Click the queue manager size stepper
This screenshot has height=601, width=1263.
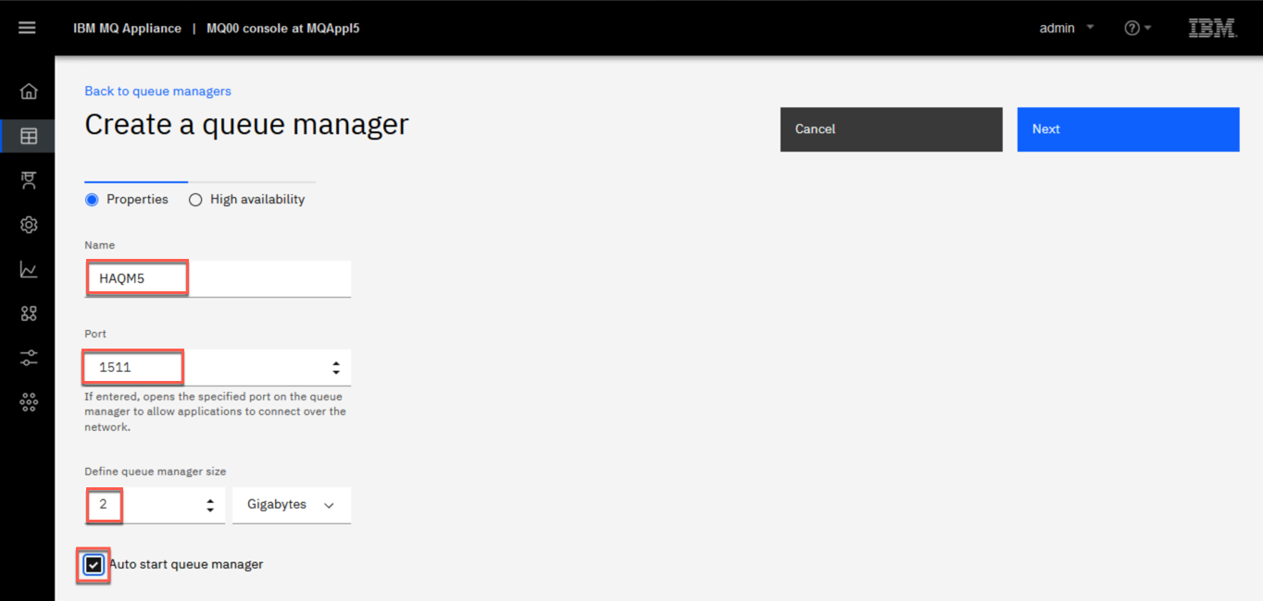[x=210, y=505]
